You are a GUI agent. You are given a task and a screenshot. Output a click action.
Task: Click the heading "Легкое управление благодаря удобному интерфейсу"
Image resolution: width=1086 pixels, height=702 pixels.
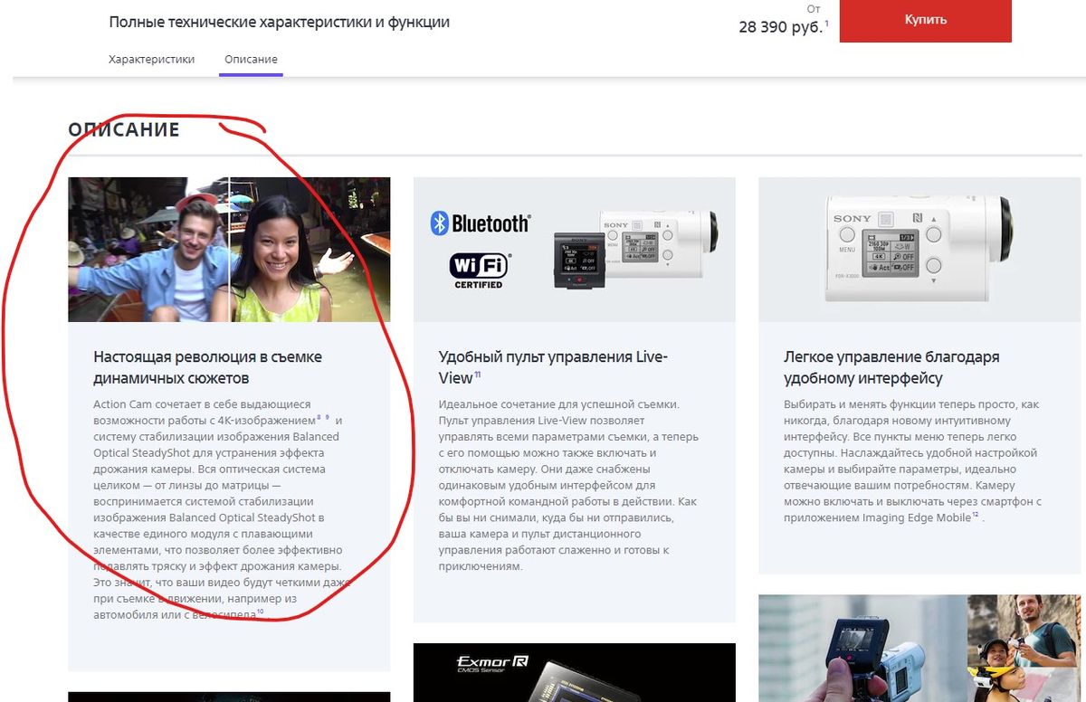click(891, 366)
